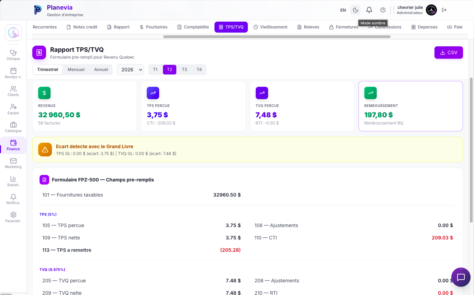Click the Formulaire FPZ-500 document icon
This screenshot has height=295, width=474.
44,180
